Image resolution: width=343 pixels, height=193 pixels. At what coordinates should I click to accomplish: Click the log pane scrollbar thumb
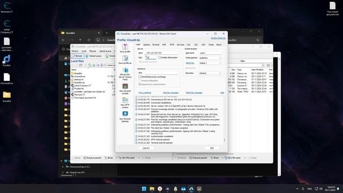click(x=225, y=140)
